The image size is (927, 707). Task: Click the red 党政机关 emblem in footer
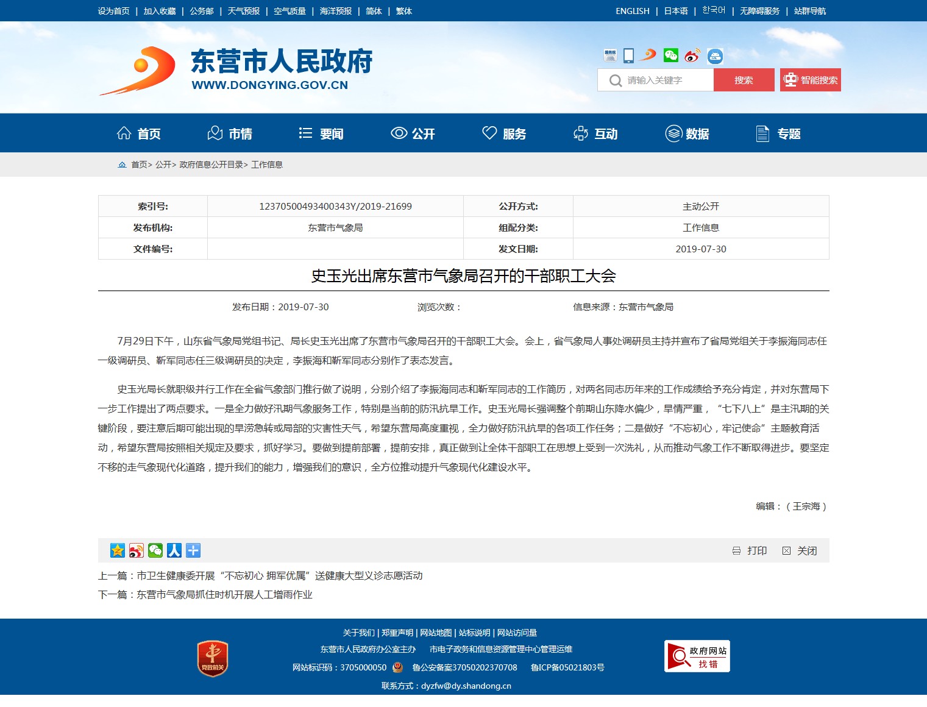pos(213,659)
